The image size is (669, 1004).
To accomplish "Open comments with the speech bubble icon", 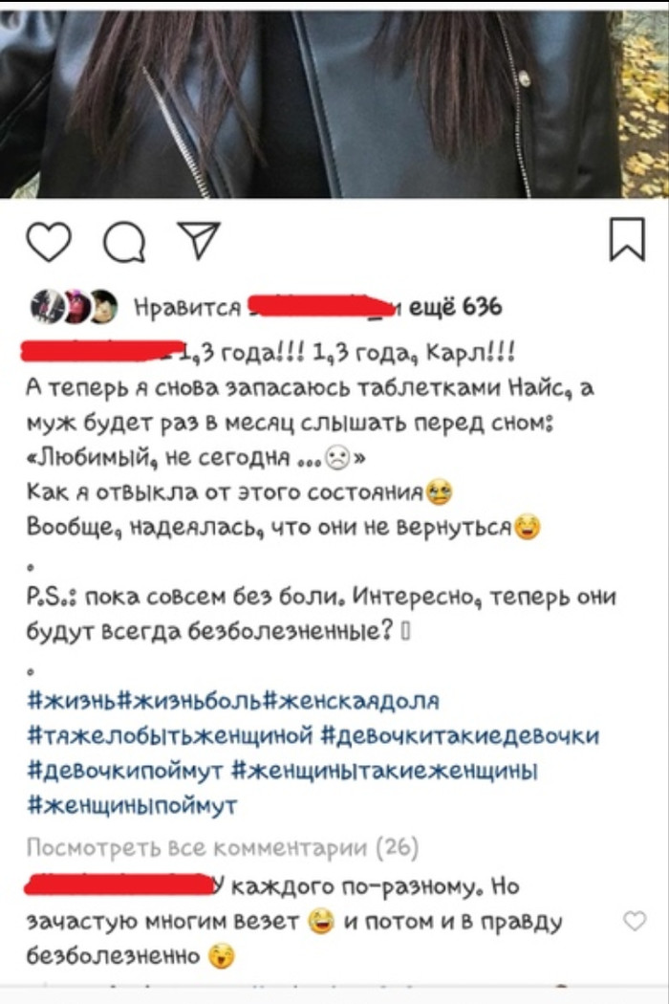I will [124, 243].
